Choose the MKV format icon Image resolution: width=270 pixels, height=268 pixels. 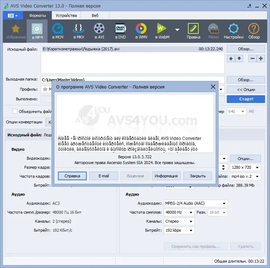[79, 31]
